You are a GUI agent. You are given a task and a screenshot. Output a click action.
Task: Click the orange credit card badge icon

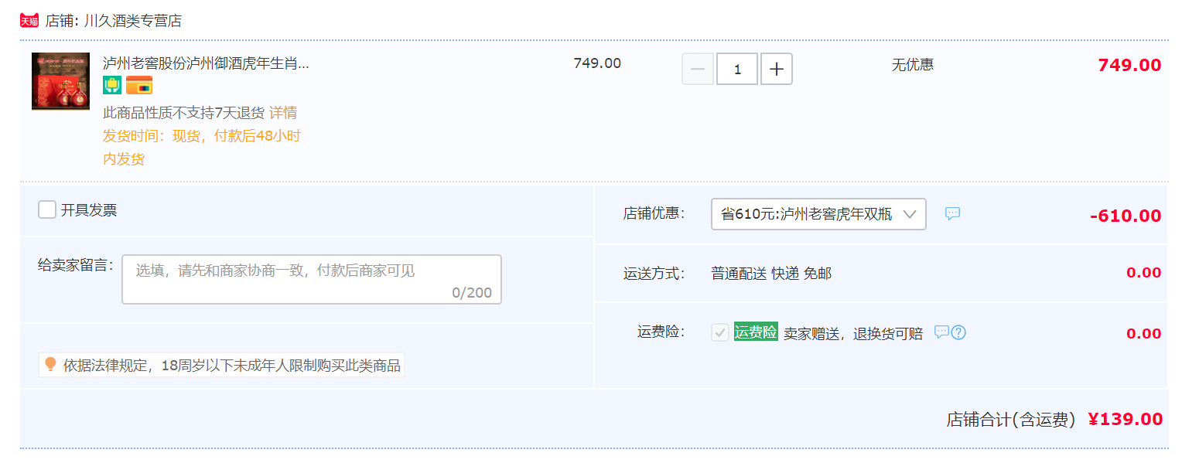tap(139, 85)
